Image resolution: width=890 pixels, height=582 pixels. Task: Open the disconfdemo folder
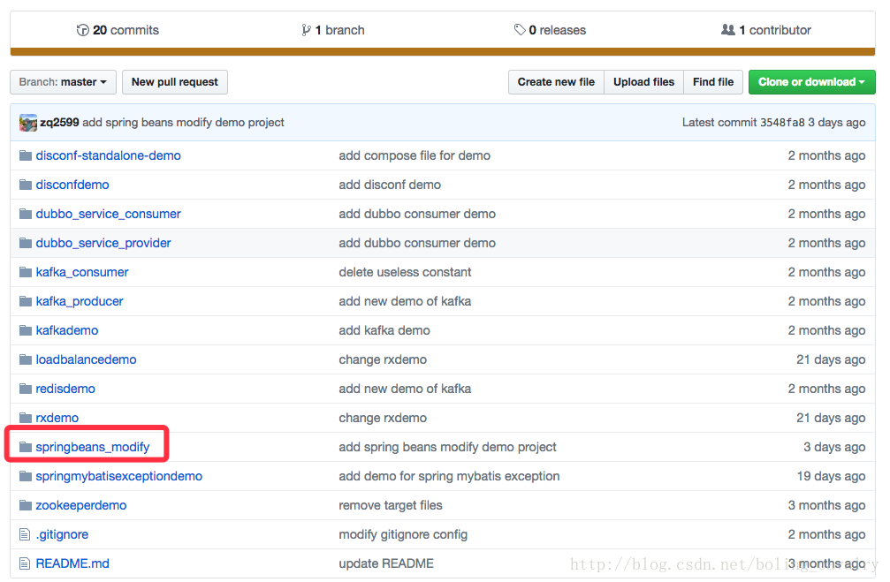(72, 185)
